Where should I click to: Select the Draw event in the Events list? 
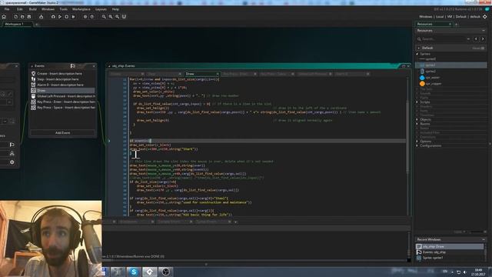coord(63,91)
